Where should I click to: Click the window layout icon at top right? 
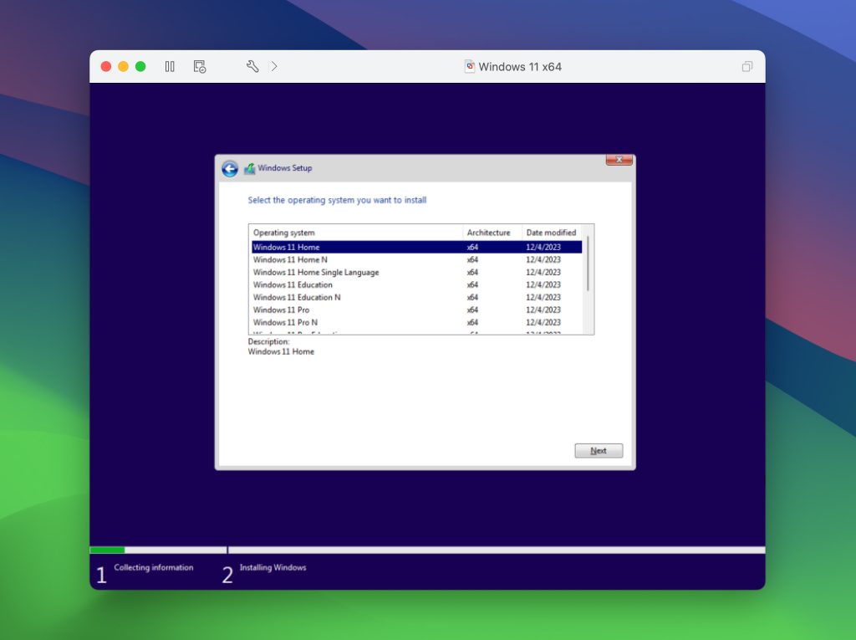746,66
